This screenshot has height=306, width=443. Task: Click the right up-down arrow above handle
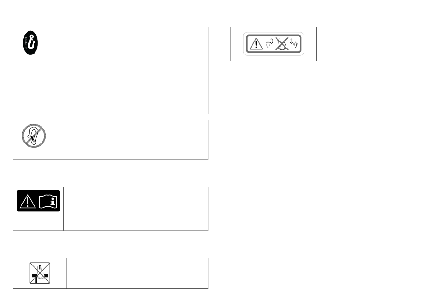291,41
